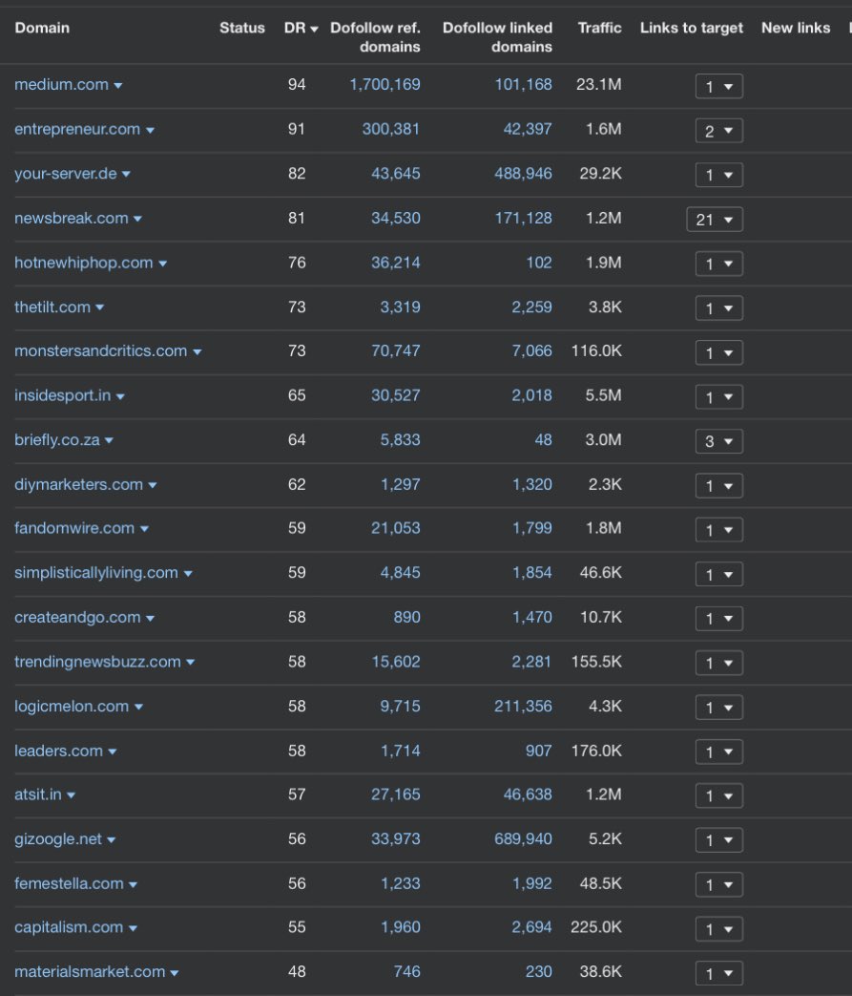The image size is (852, 996).
Task: Open Links to target dropdown for femestella.com
Action: [x=719, y=884]
